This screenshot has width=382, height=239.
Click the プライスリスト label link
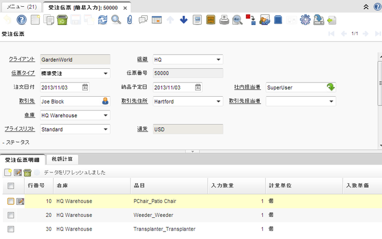click(20, 129)
